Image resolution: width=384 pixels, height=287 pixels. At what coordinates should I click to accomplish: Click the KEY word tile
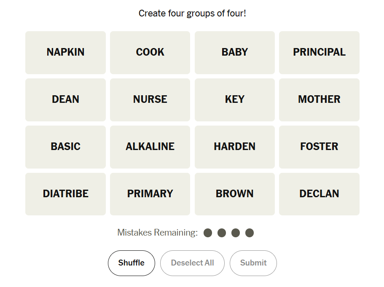(235, 99)
